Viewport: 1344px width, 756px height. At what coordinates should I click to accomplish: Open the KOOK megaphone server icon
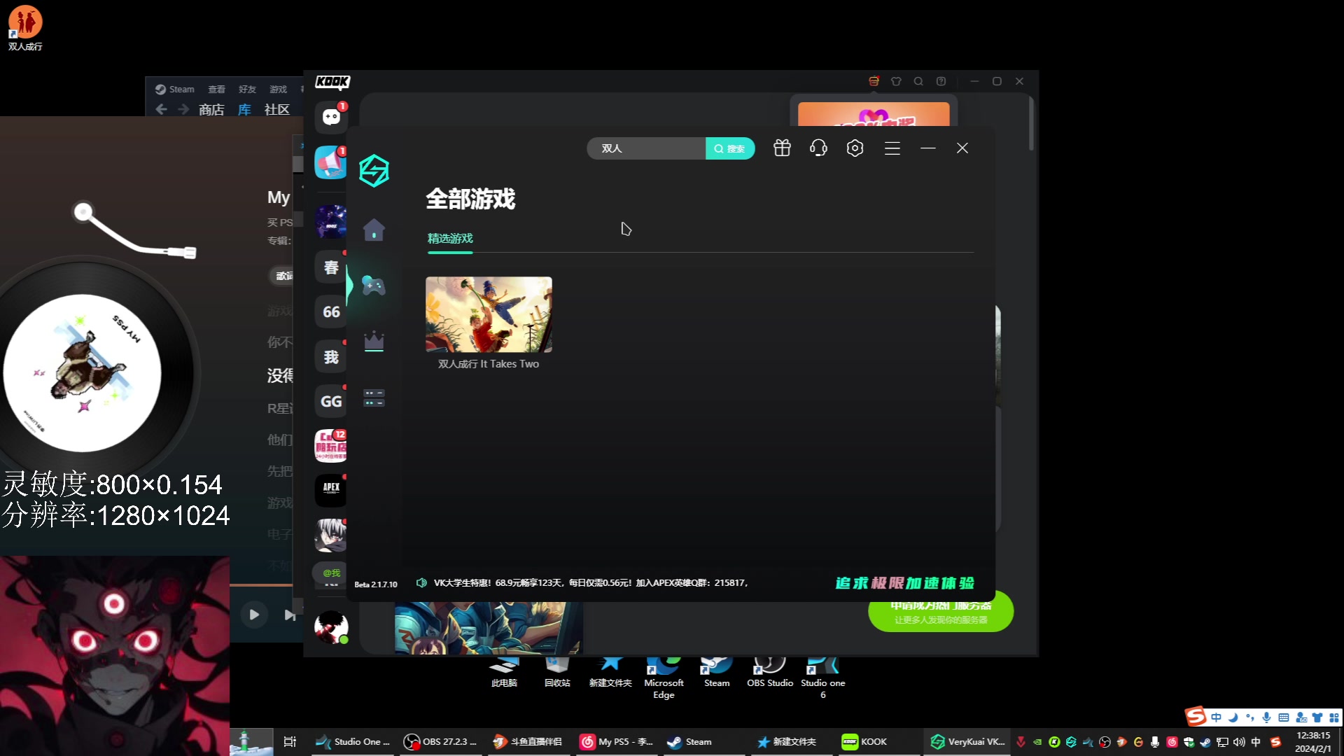pos(330,162)
